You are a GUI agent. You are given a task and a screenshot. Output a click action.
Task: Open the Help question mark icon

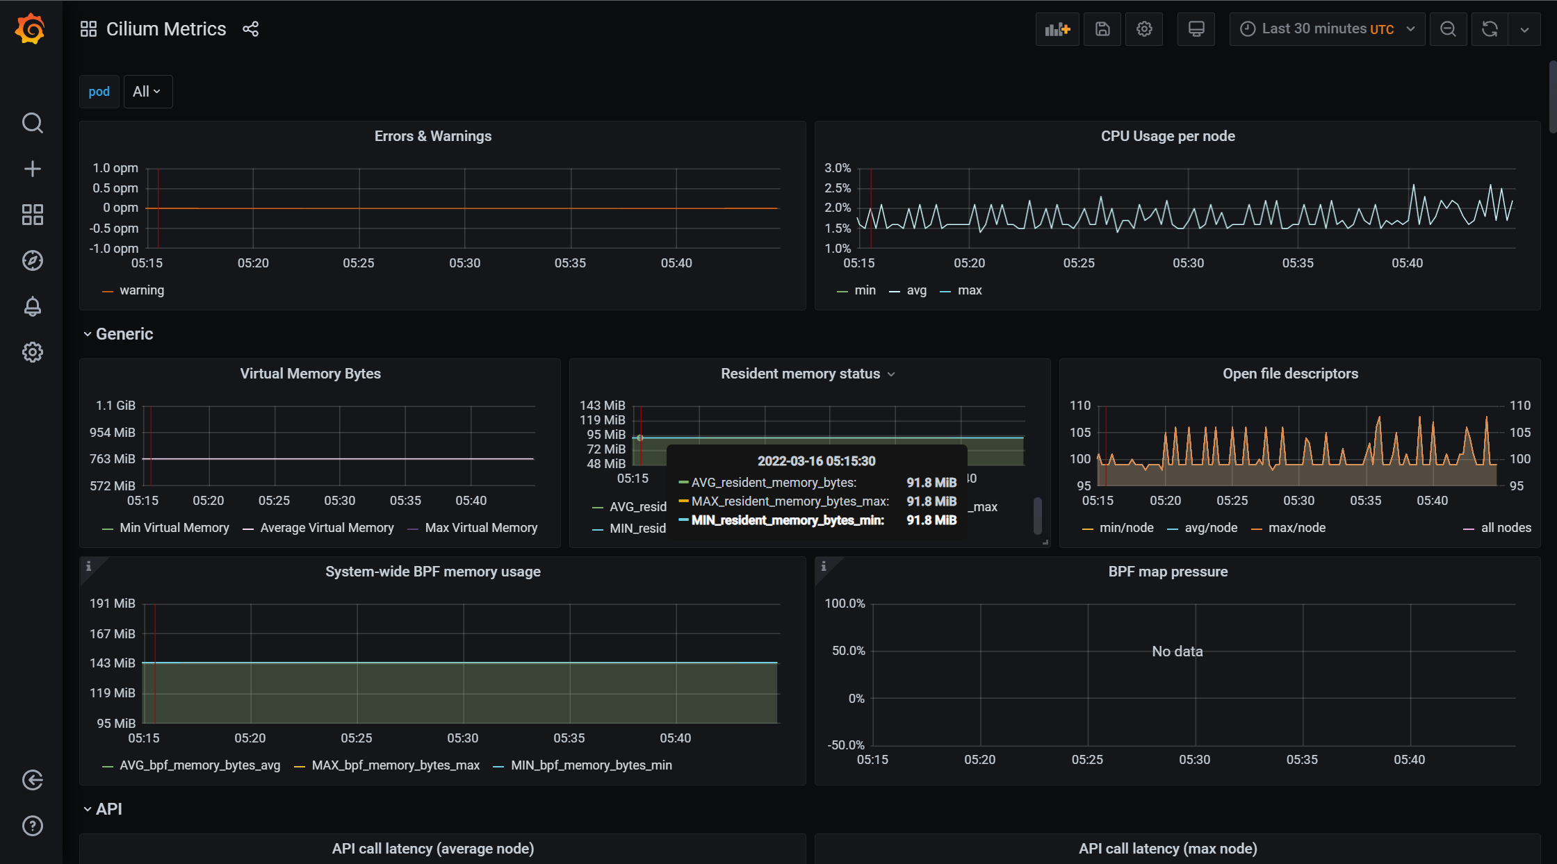(x=33, y=826)
